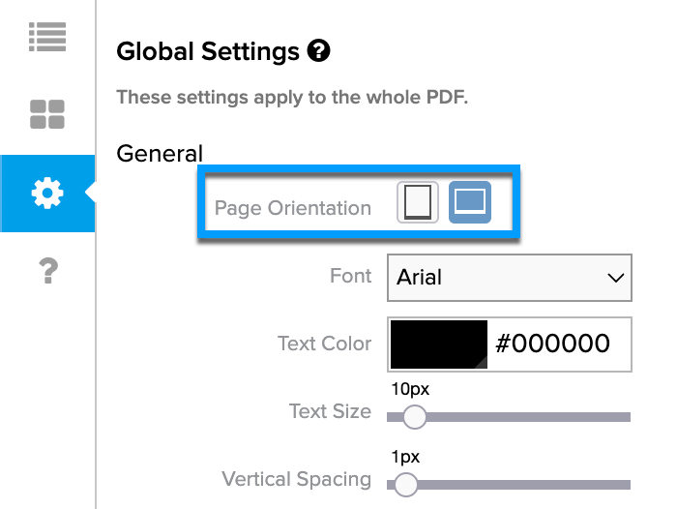This screenshot has width=677, height=509.
Task: Click the black Text Color swatch
Action: click(x=439, y=344)
